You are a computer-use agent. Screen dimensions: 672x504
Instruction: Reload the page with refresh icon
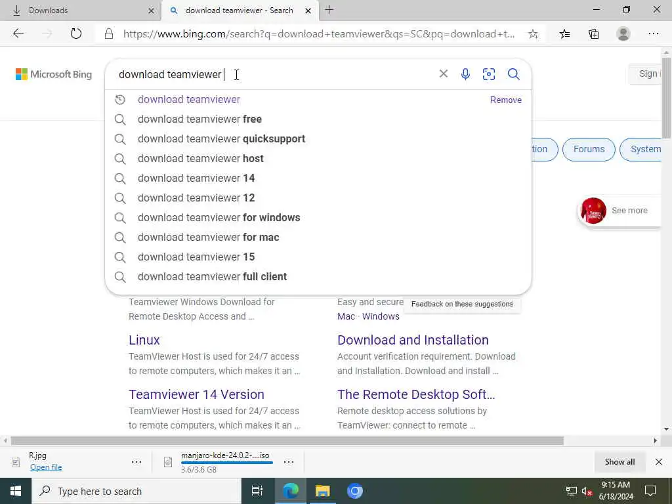tap(76, 33)
